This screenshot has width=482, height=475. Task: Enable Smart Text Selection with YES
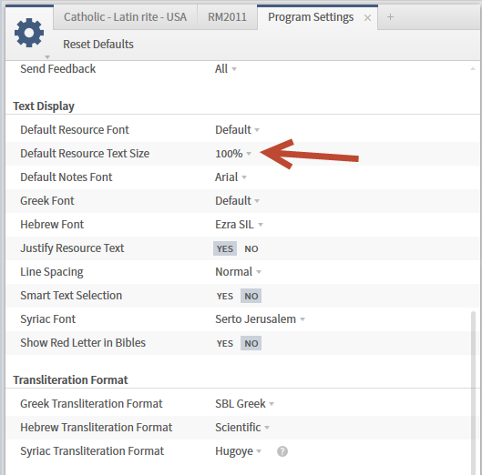click(x=225, y=296)
